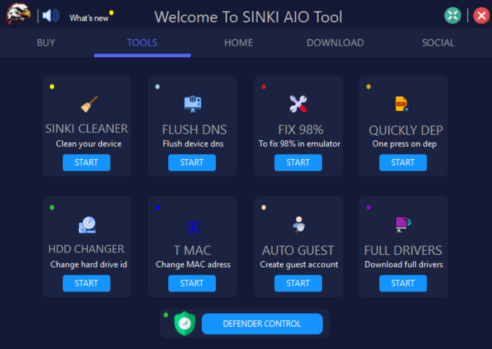Viewport: 492px width, 349px height.
Task: Click the T MAC title text
Action: pyautogui.click(x=192, y=250)
